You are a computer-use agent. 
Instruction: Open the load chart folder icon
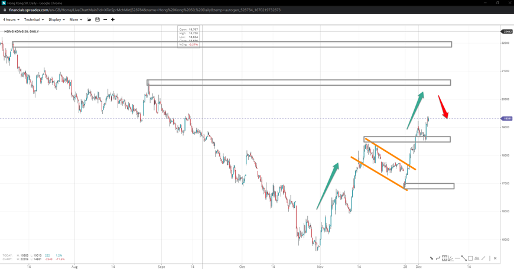[x=89, y=20]
